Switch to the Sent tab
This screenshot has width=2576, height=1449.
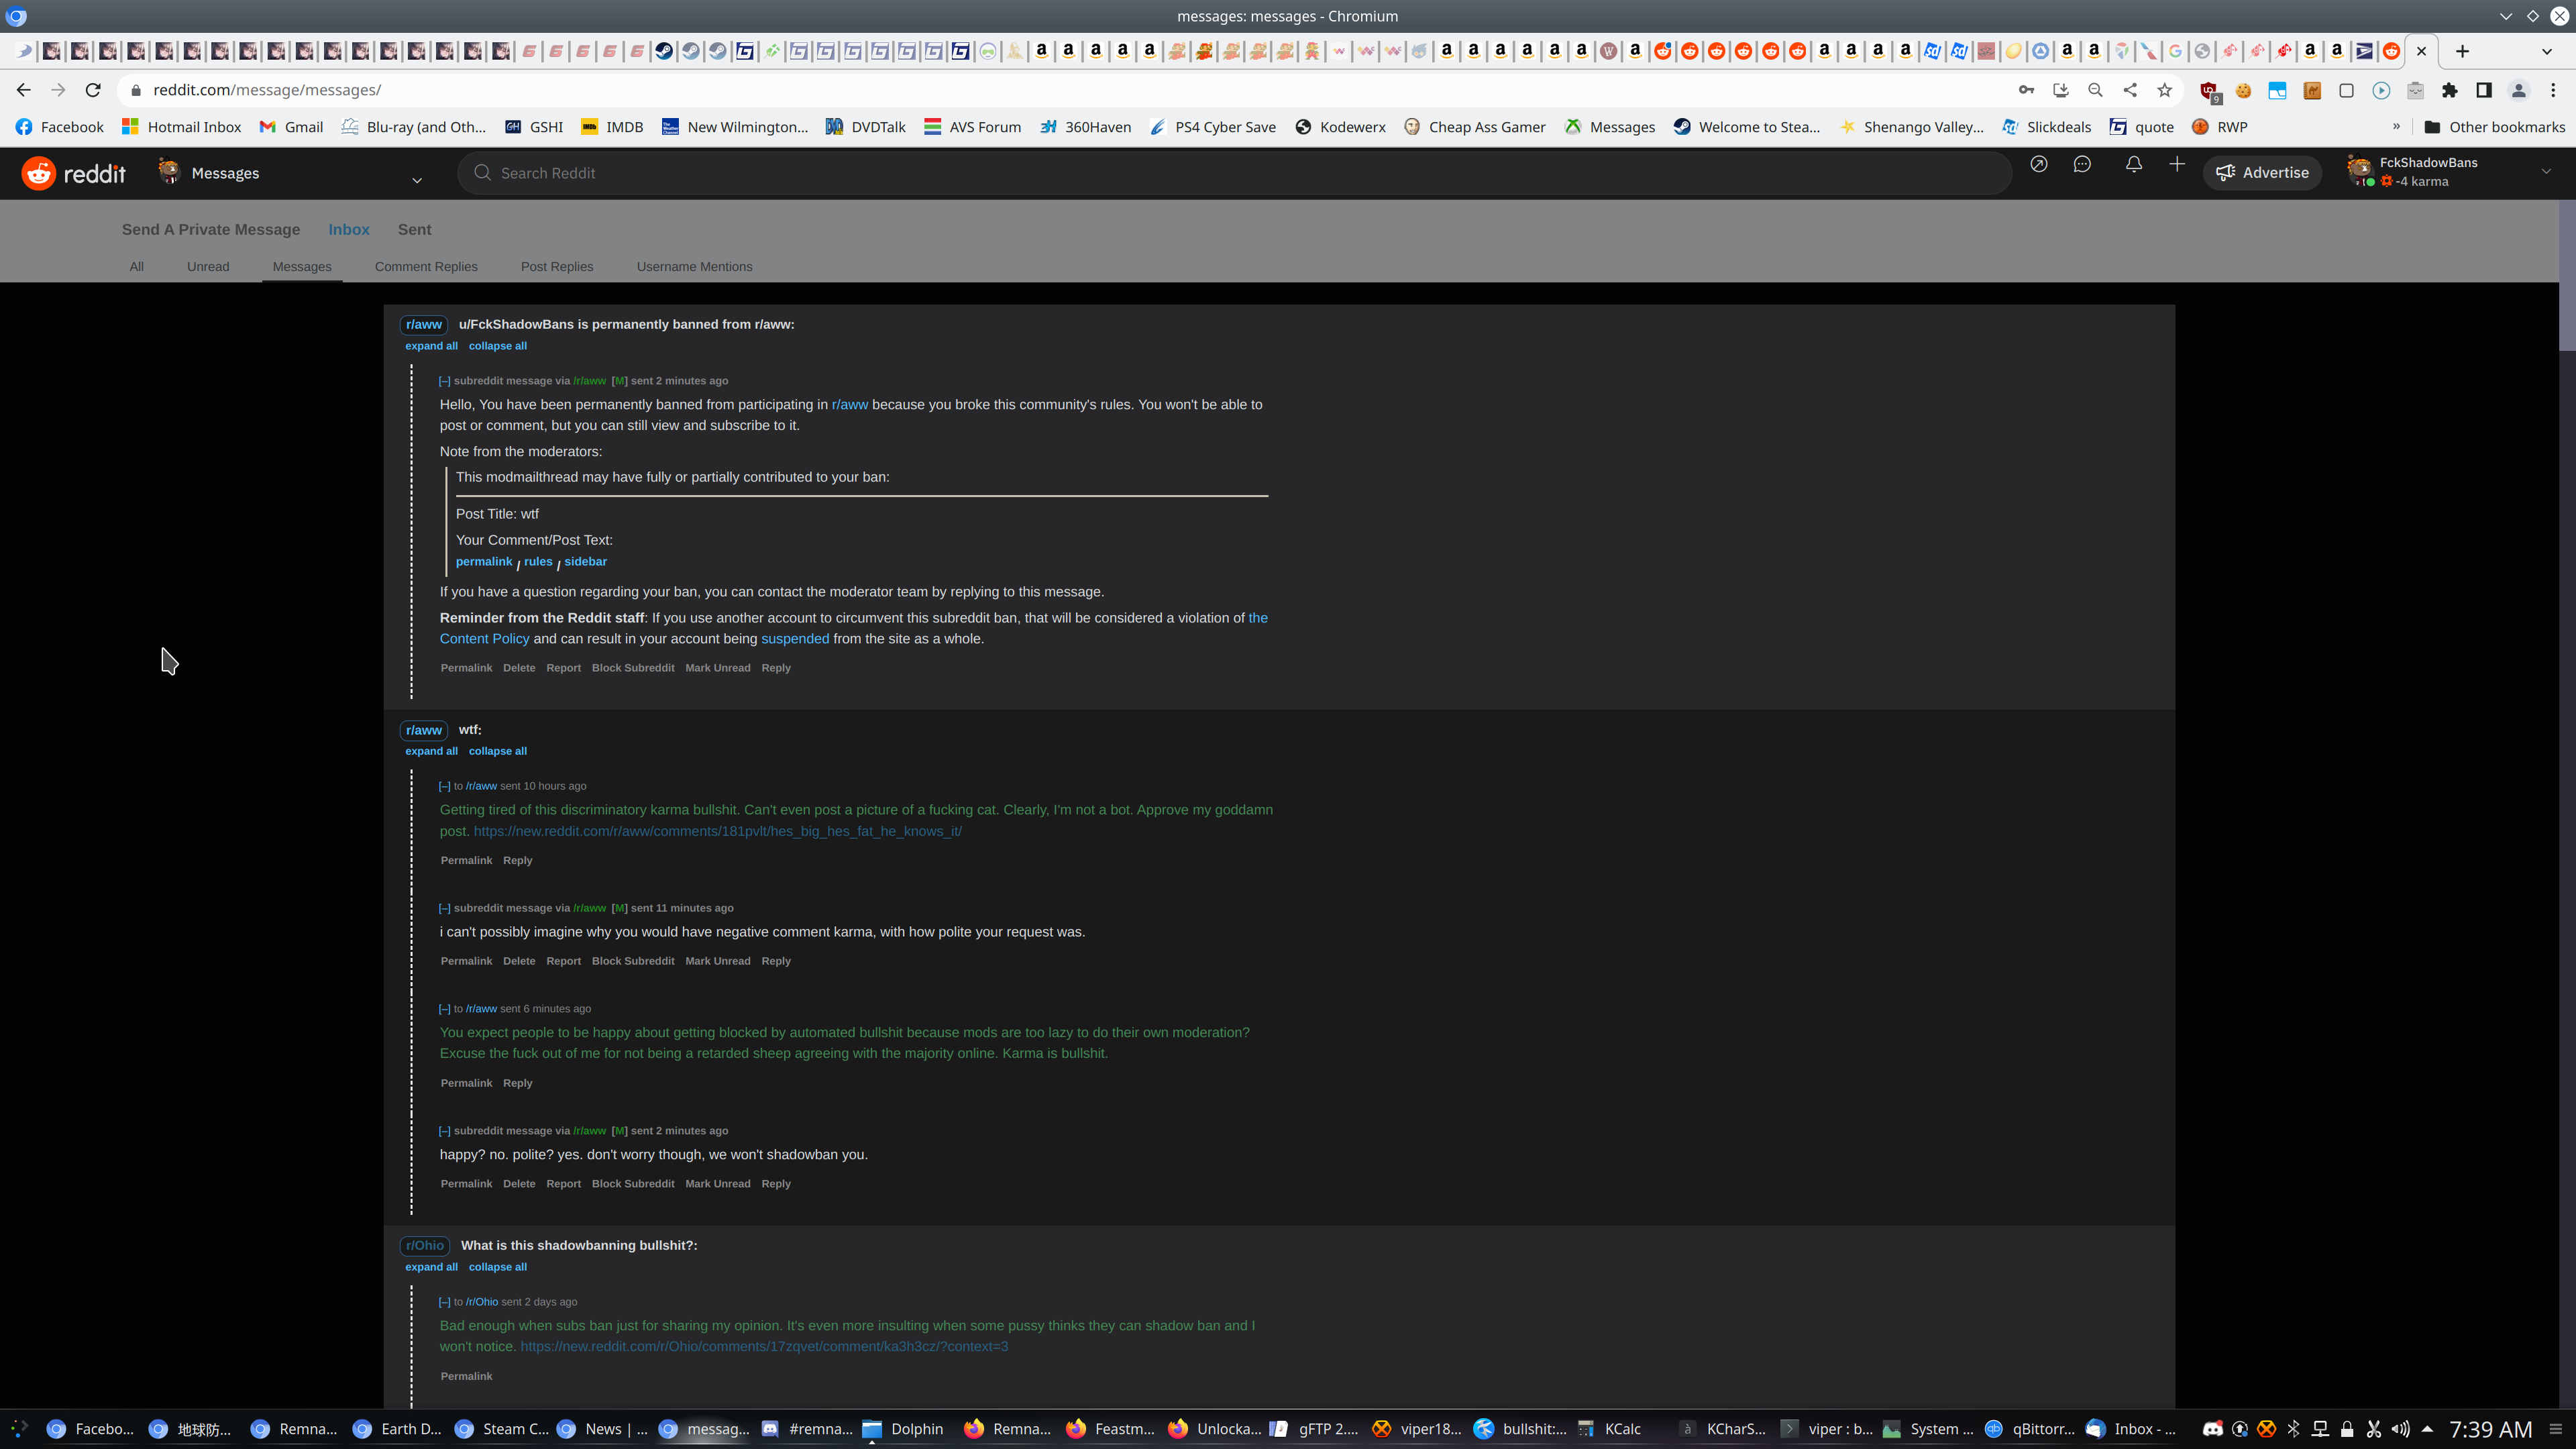[414, 229]
